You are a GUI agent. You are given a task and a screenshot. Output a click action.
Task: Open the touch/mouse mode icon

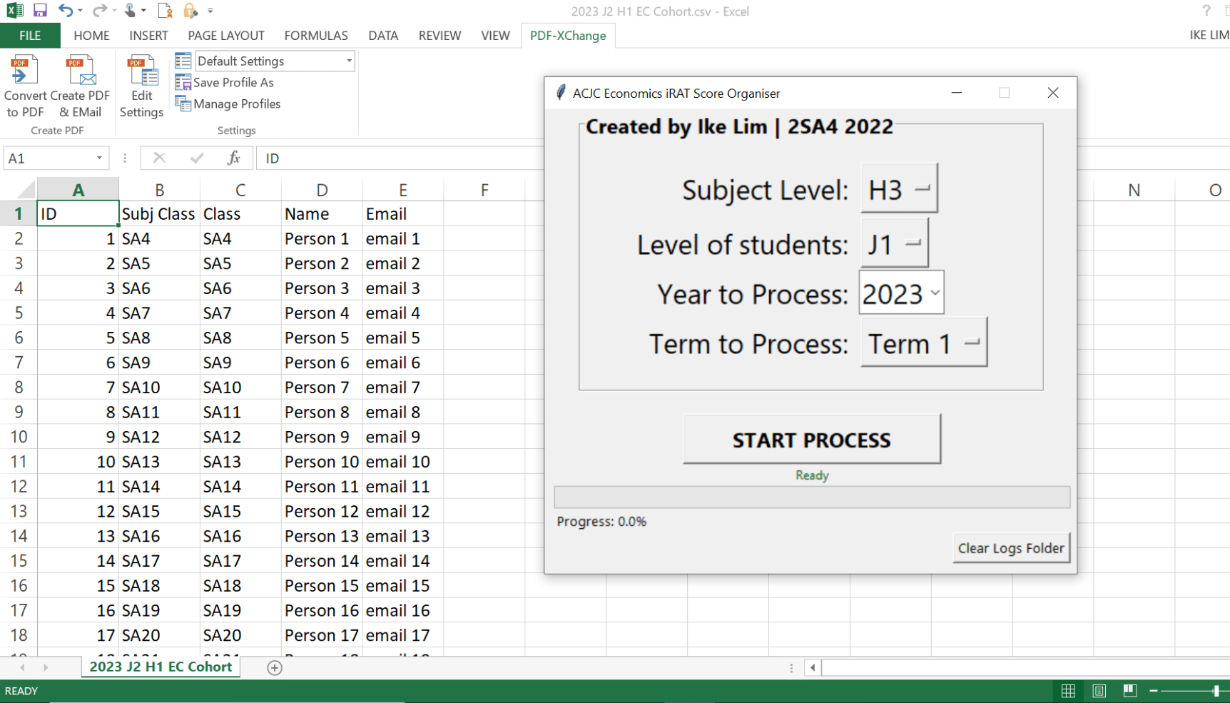[131, 11]
